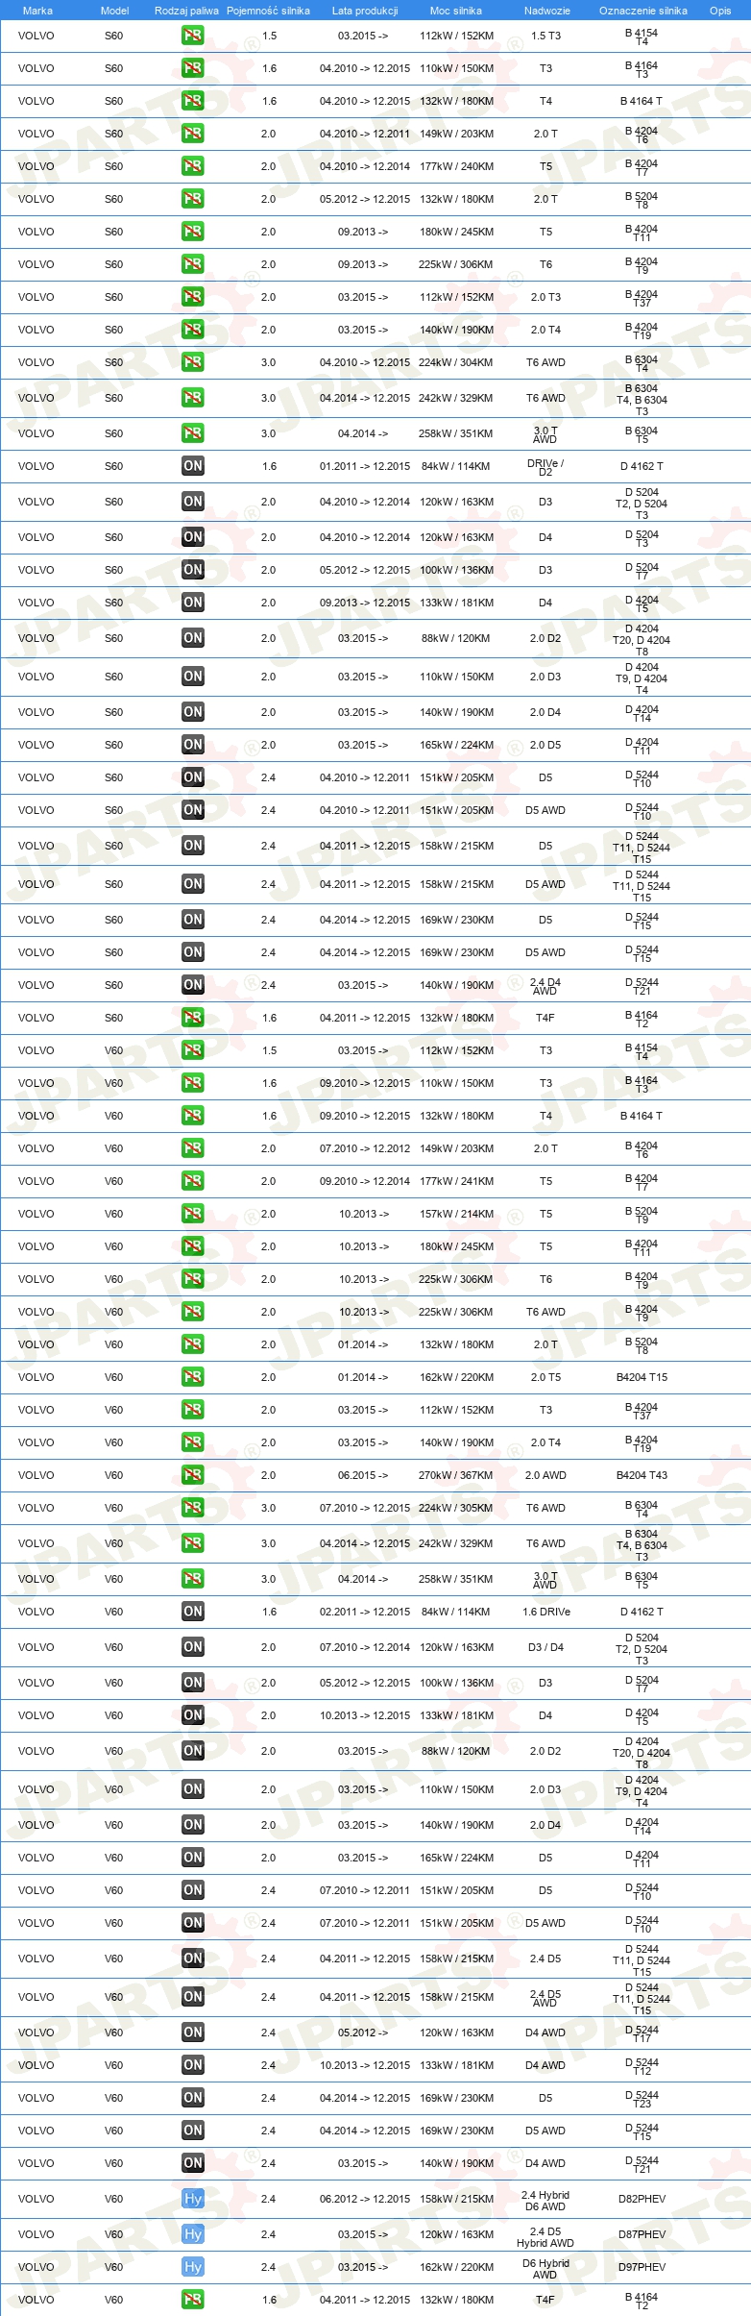The image size is (751, 2316).
Task: Click hybrid Hy icon in D87PHEV row
Action: [192, 2234]
